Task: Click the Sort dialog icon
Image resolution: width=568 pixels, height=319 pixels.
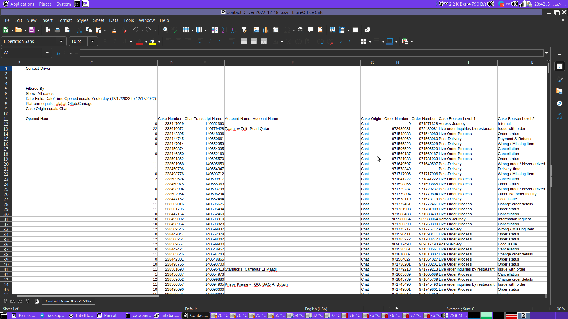Action: [214, 30]
